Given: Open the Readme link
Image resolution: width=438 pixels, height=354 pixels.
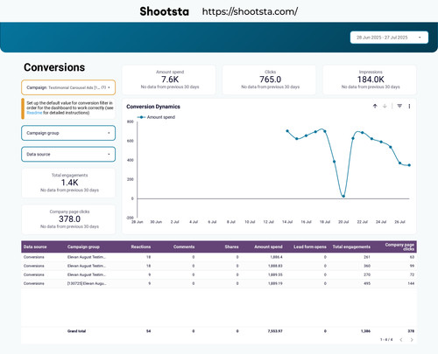Looking at the screenshot, I should 34,113.
